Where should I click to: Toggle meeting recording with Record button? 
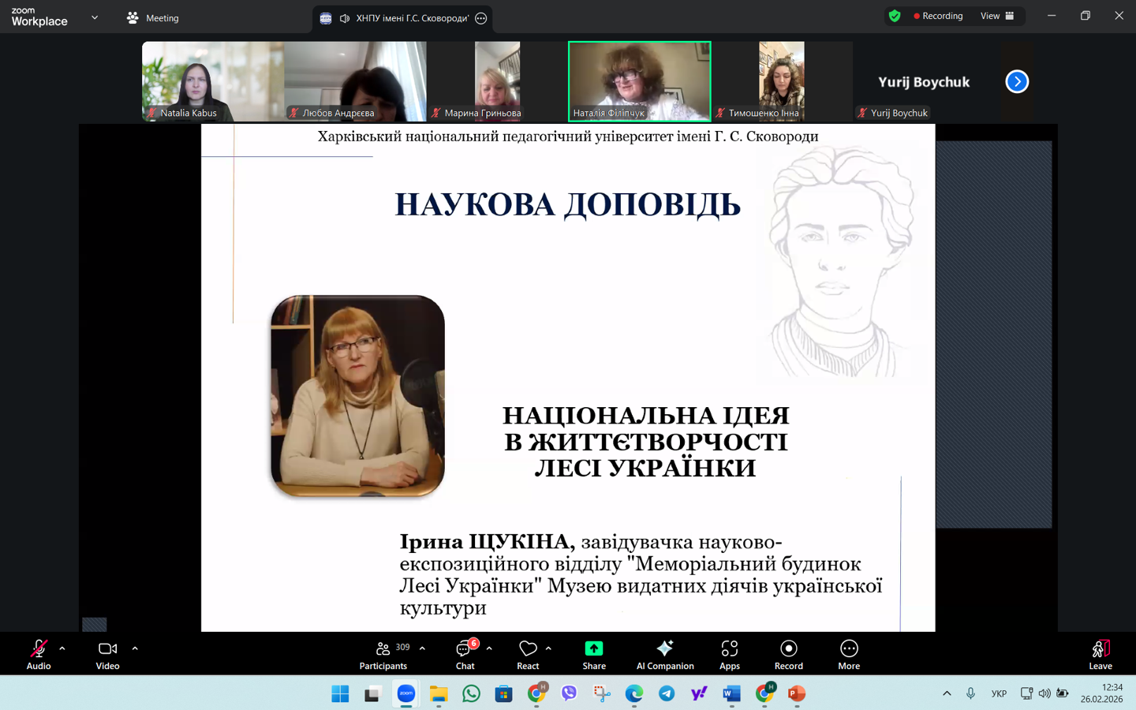pos(788,654)
